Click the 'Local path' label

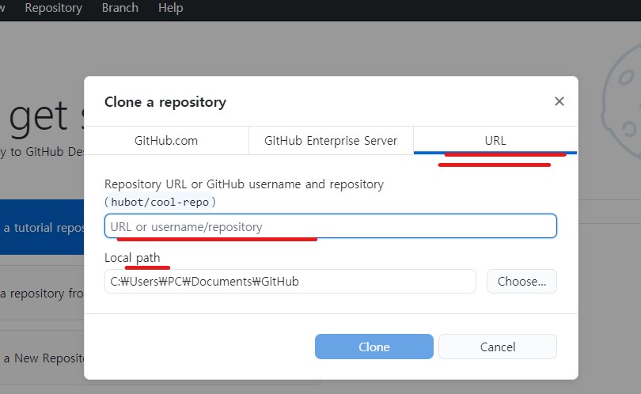pos(132,257)
